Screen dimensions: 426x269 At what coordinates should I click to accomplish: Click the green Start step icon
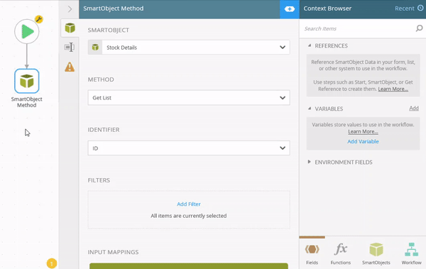point(27,31)
